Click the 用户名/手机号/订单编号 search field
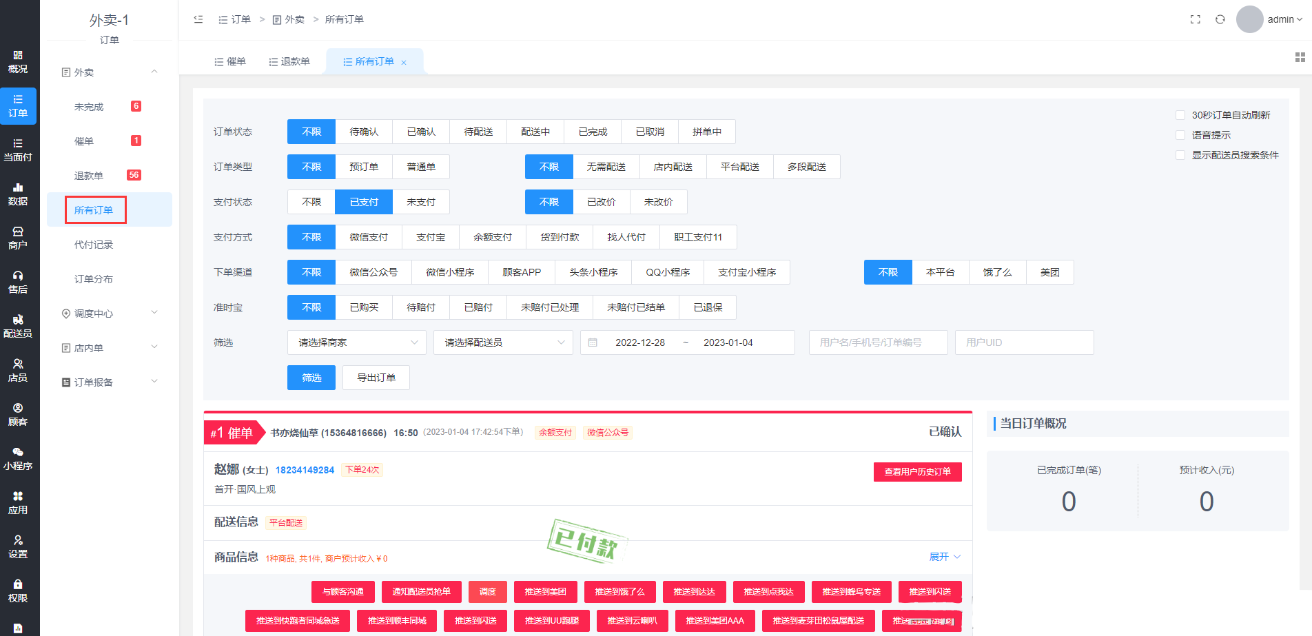1312x636 pixels. [x=879, y=342]
